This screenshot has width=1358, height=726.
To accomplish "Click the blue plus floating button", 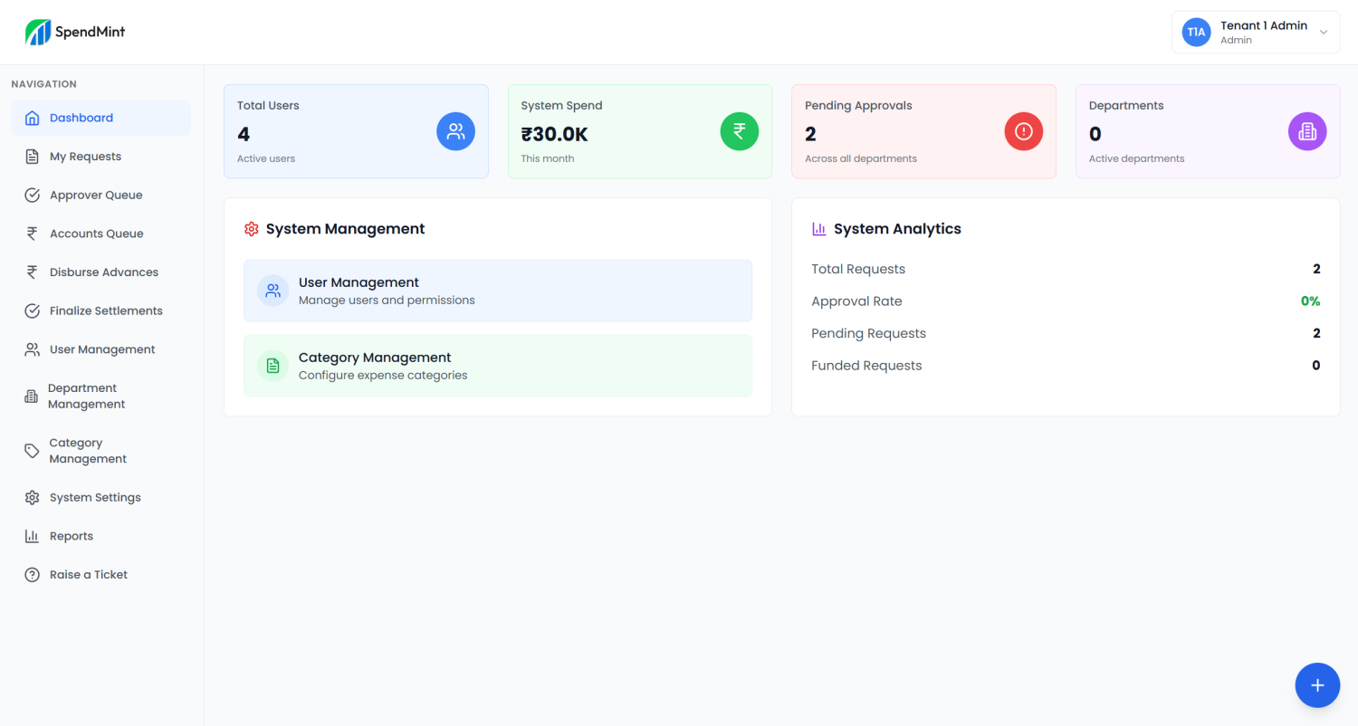I will [x=1317, y=685].
